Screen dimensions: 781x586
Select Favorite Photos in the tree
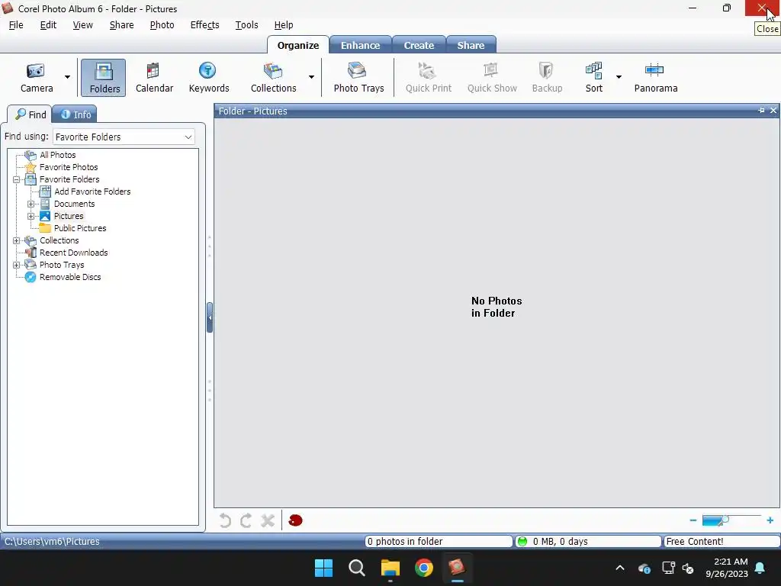click(x=69, y=167)
